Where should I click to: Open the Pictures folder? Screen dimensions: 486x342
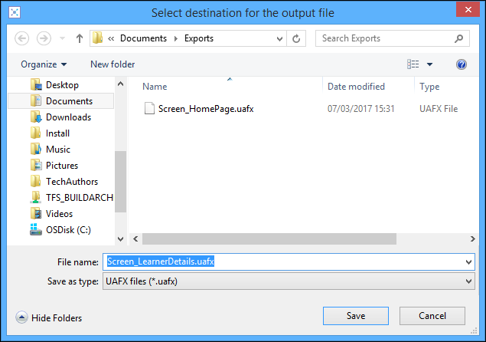[x=62, y=166]
